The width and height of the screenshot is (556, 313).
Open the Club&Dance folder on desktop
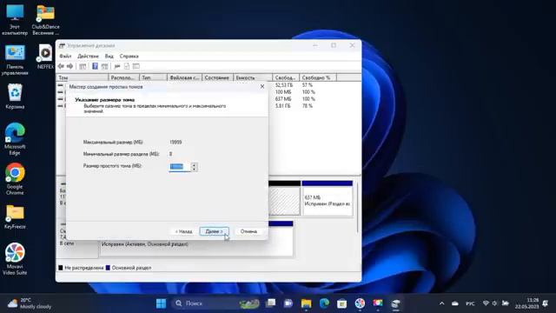pos(45,19)
